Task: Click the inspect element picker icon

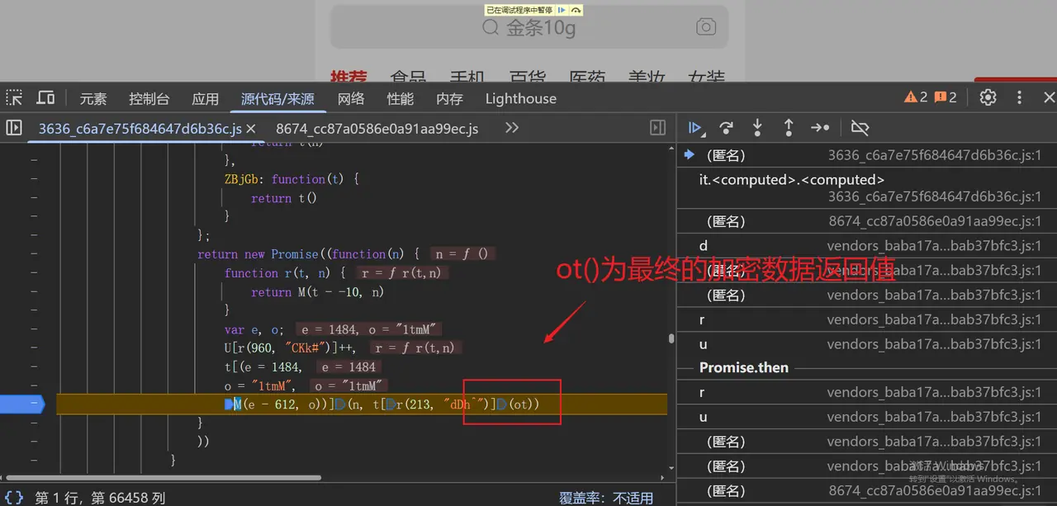Action: (15, 98)
